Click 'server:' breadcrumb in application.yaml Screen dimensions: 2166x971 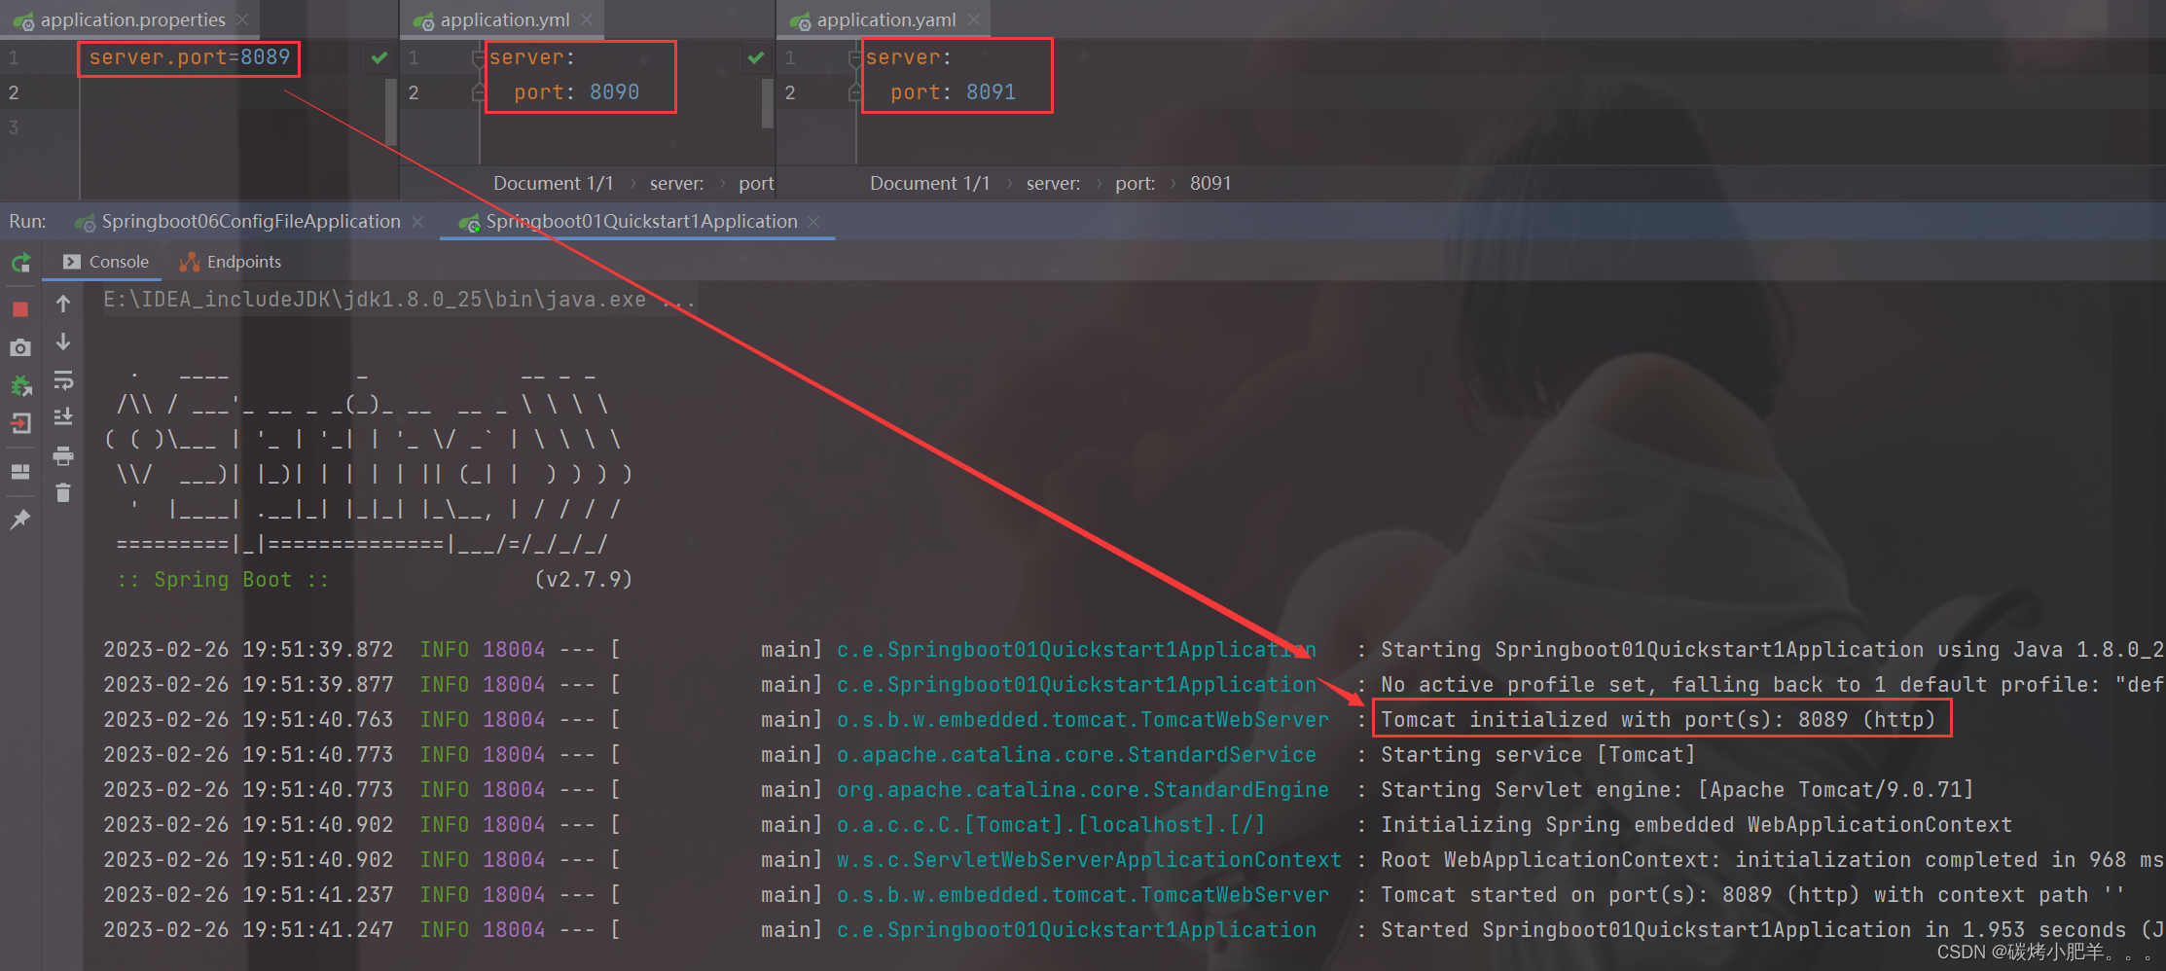tap(1053, 183)
